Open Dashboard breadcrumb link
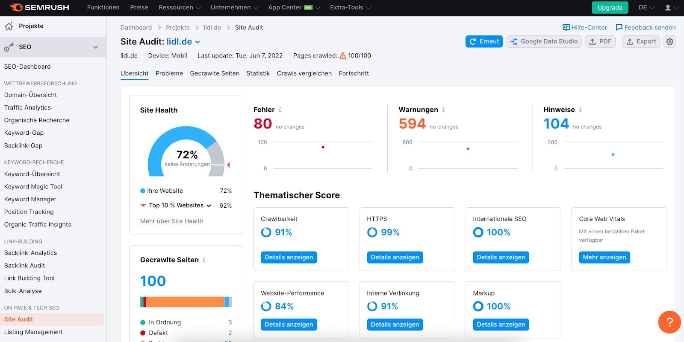Screen dimensions: 684x342 136,27
